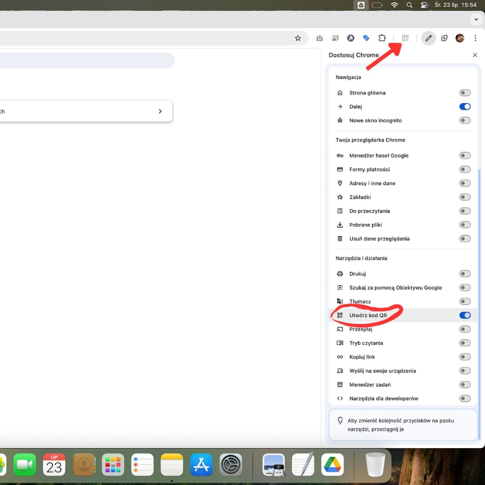The height and width of the screenshot is (485, 485).
Task: Turn on the Drukuj toggle
Action: coord(465,274)
